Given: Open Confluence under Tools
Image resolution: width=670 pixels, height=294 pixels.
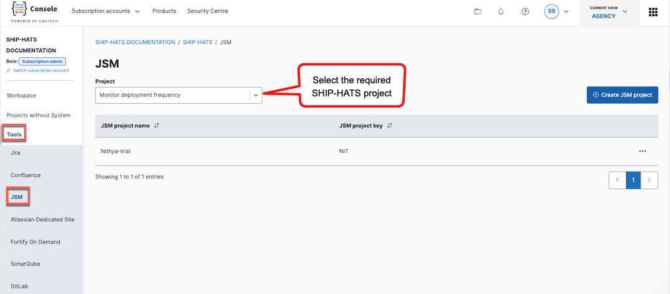Looking at the screenshot, I should tap(26, 175).
